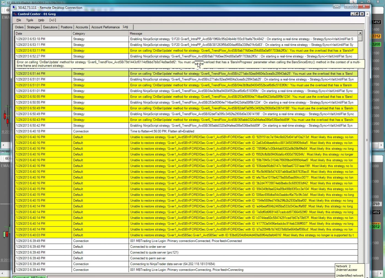Click the orange 3312 price marker in background chart
The width and height of the screenshot is (385, 278).
[376, 36]
